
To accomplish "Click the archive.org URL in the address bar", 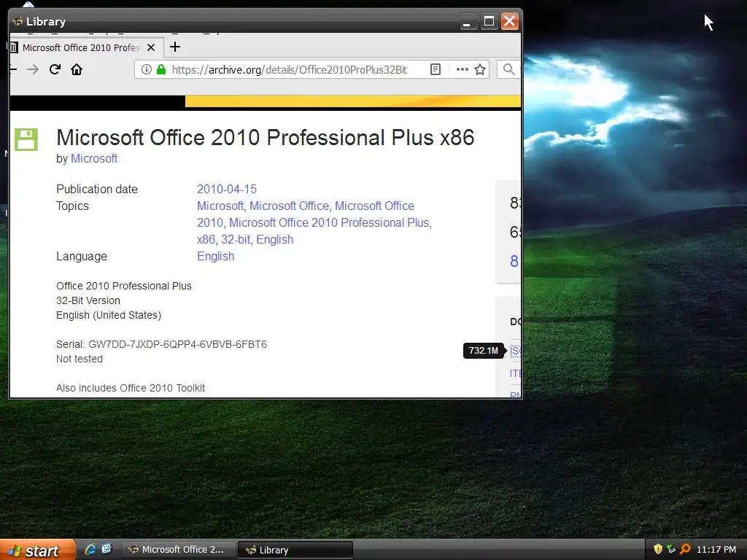I will 289,69.
